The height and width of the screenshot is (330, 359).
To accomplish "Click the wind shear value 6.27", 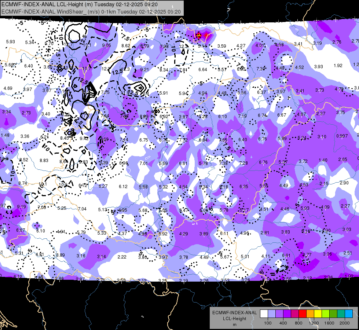I will tap(103, 186).
